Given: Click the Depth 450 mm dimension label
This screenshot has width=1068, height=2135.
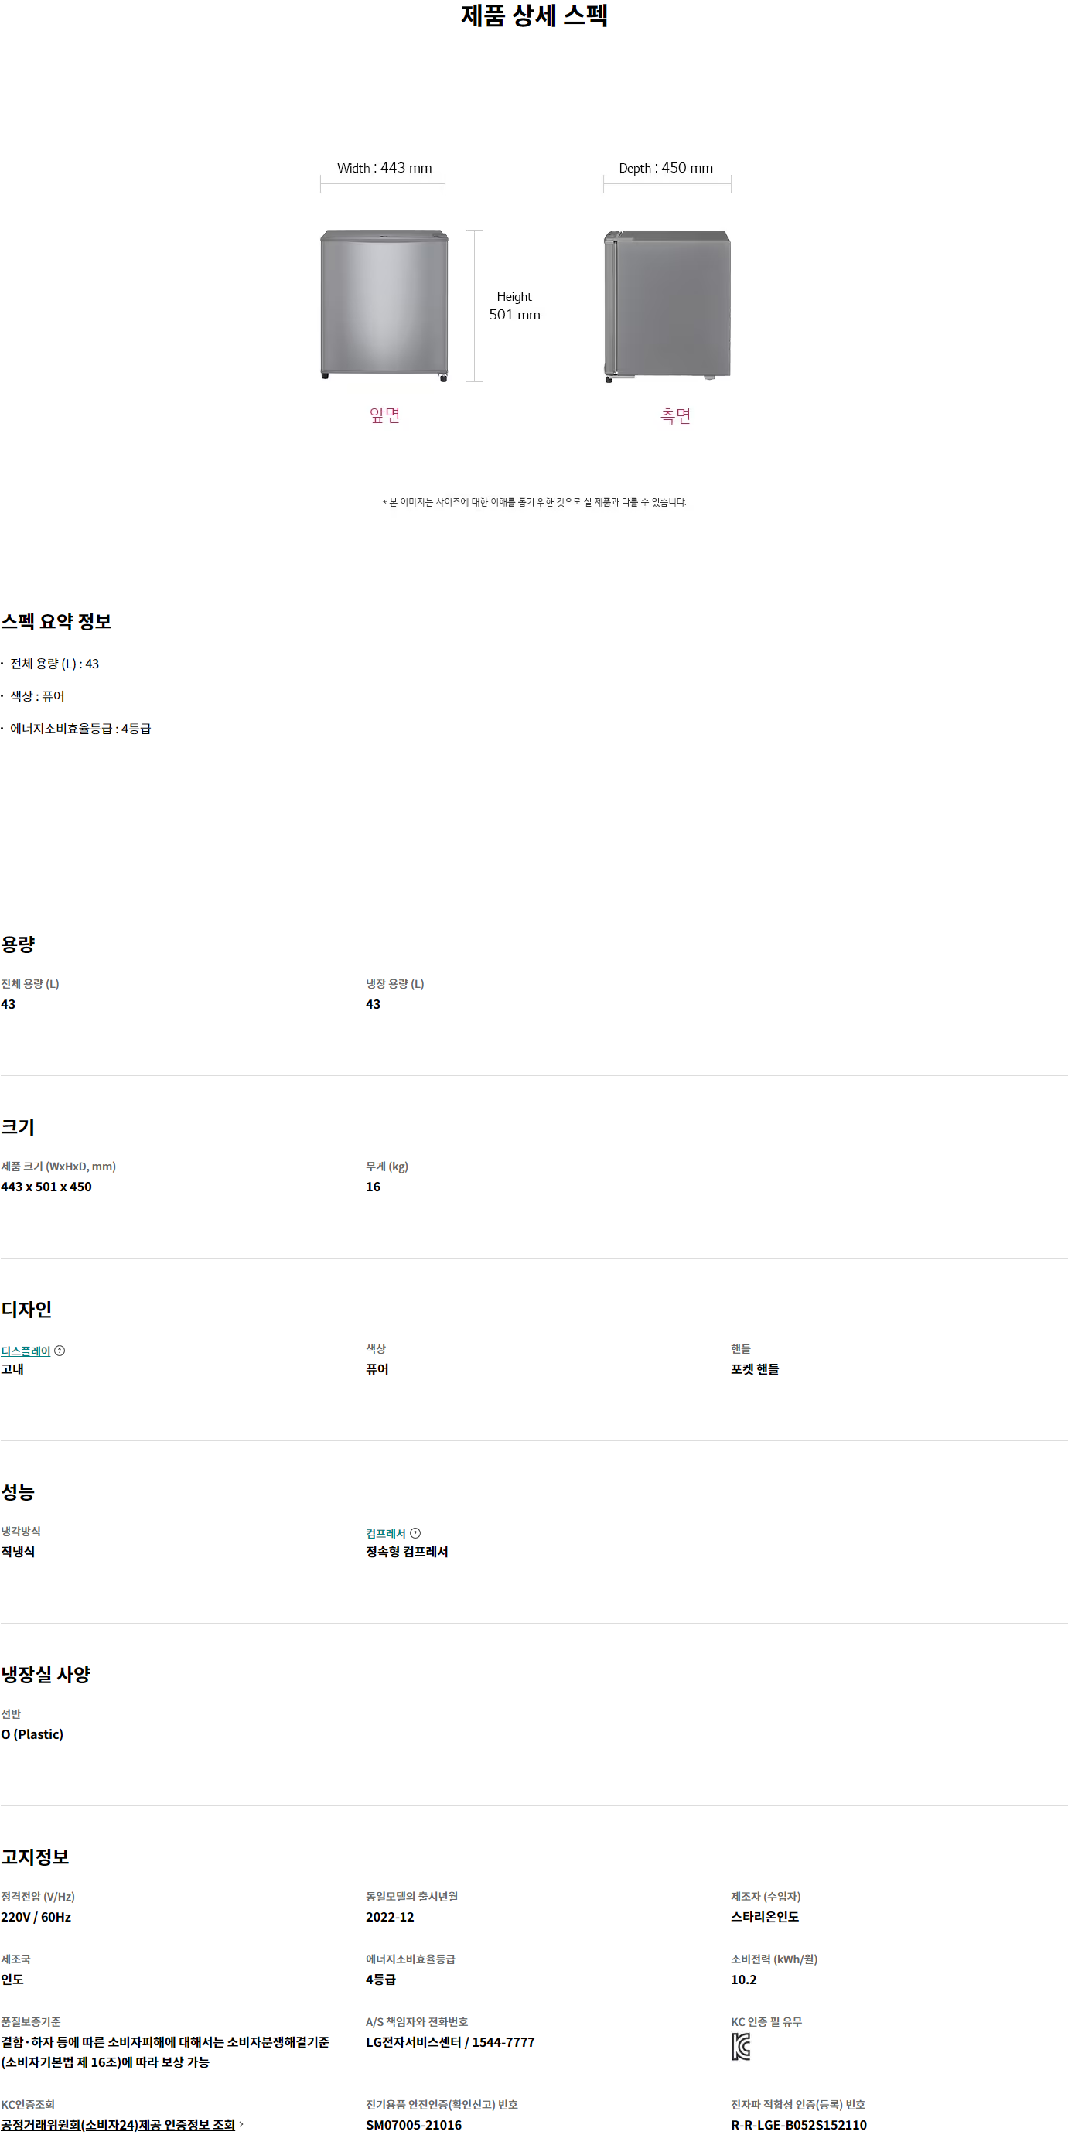Looking at the screenshot, I should point(665,167).
